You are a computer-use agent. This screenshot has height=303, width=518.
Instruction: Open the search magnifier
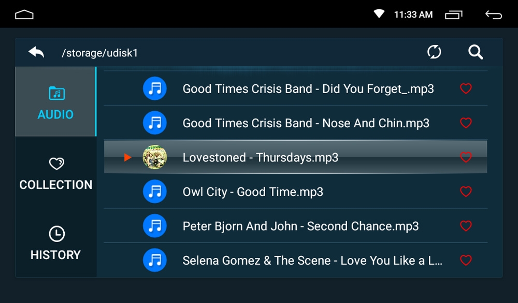[476, 52]
